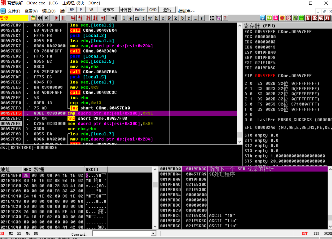Click the 退出 exit button
This screenshot has height=239, width=332.
tap(167, 10)
